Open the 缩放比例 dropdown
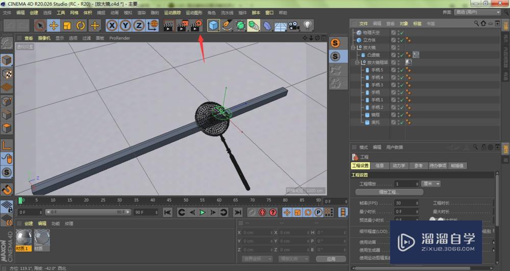The height and width of the screenshot is (271, 510). [294, 259]
